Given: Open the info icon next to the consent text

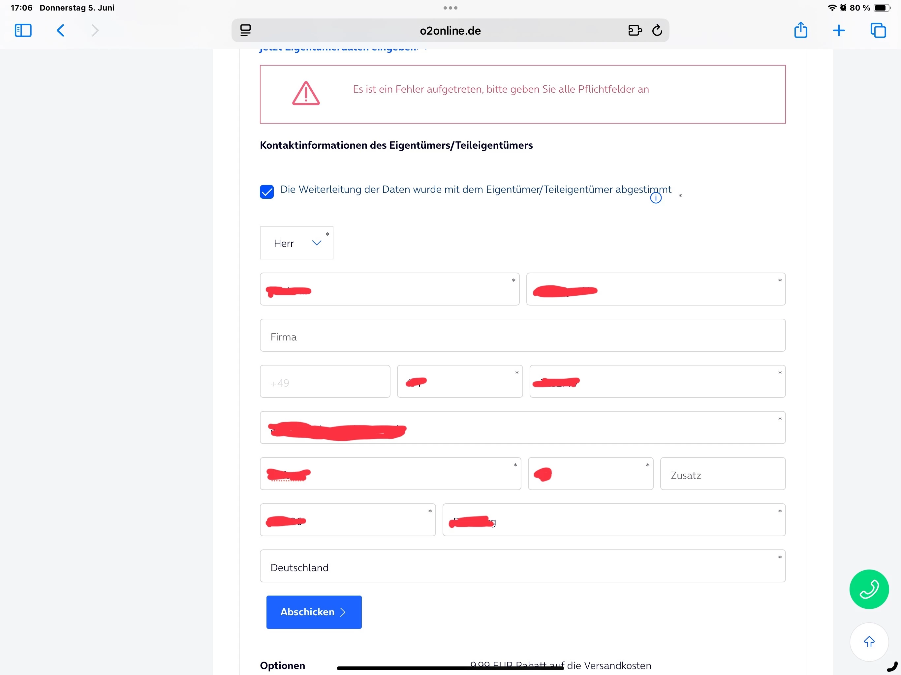Looking at the screenshot, I should coord(655,198).
